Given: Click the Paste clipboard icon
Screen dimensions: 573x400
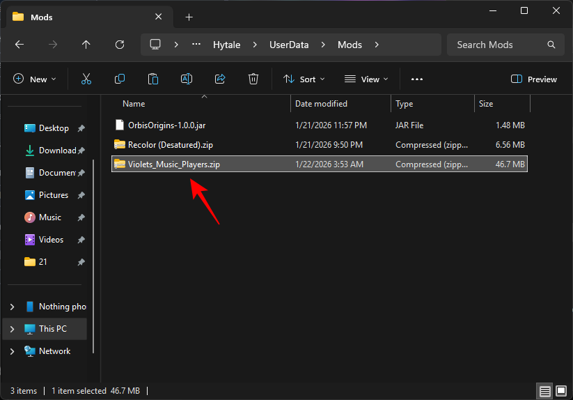Looking at the screenshot, I should pyautogui.click(x=153, y=79).
